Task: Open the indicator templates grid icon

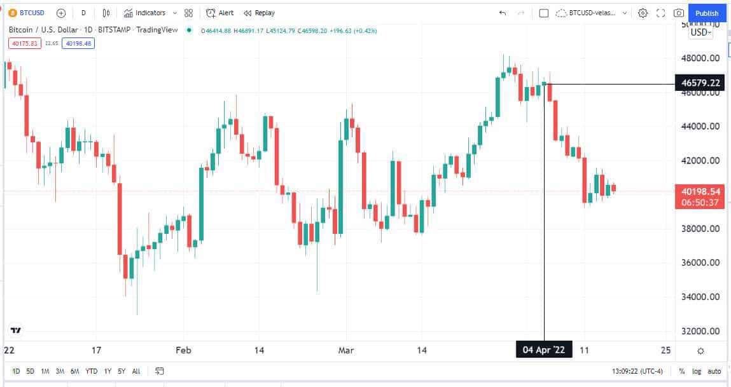Action: point(188,13)
